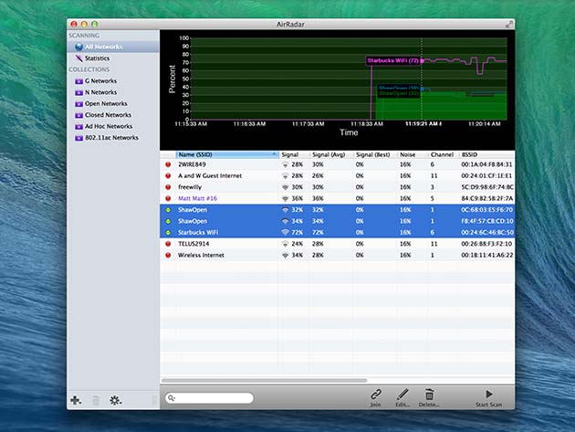Select All Networks in the sidebar
This screenshot has height=432, width=575.
tap(113, 47)
